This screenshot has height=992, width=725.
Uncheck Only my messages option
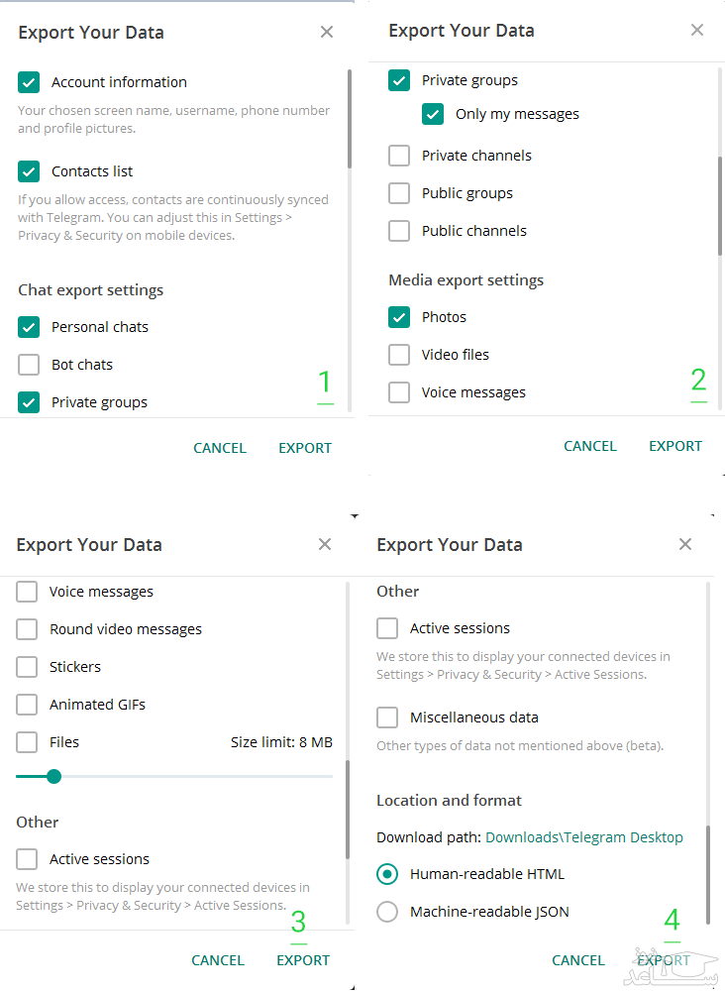[433, 114]
